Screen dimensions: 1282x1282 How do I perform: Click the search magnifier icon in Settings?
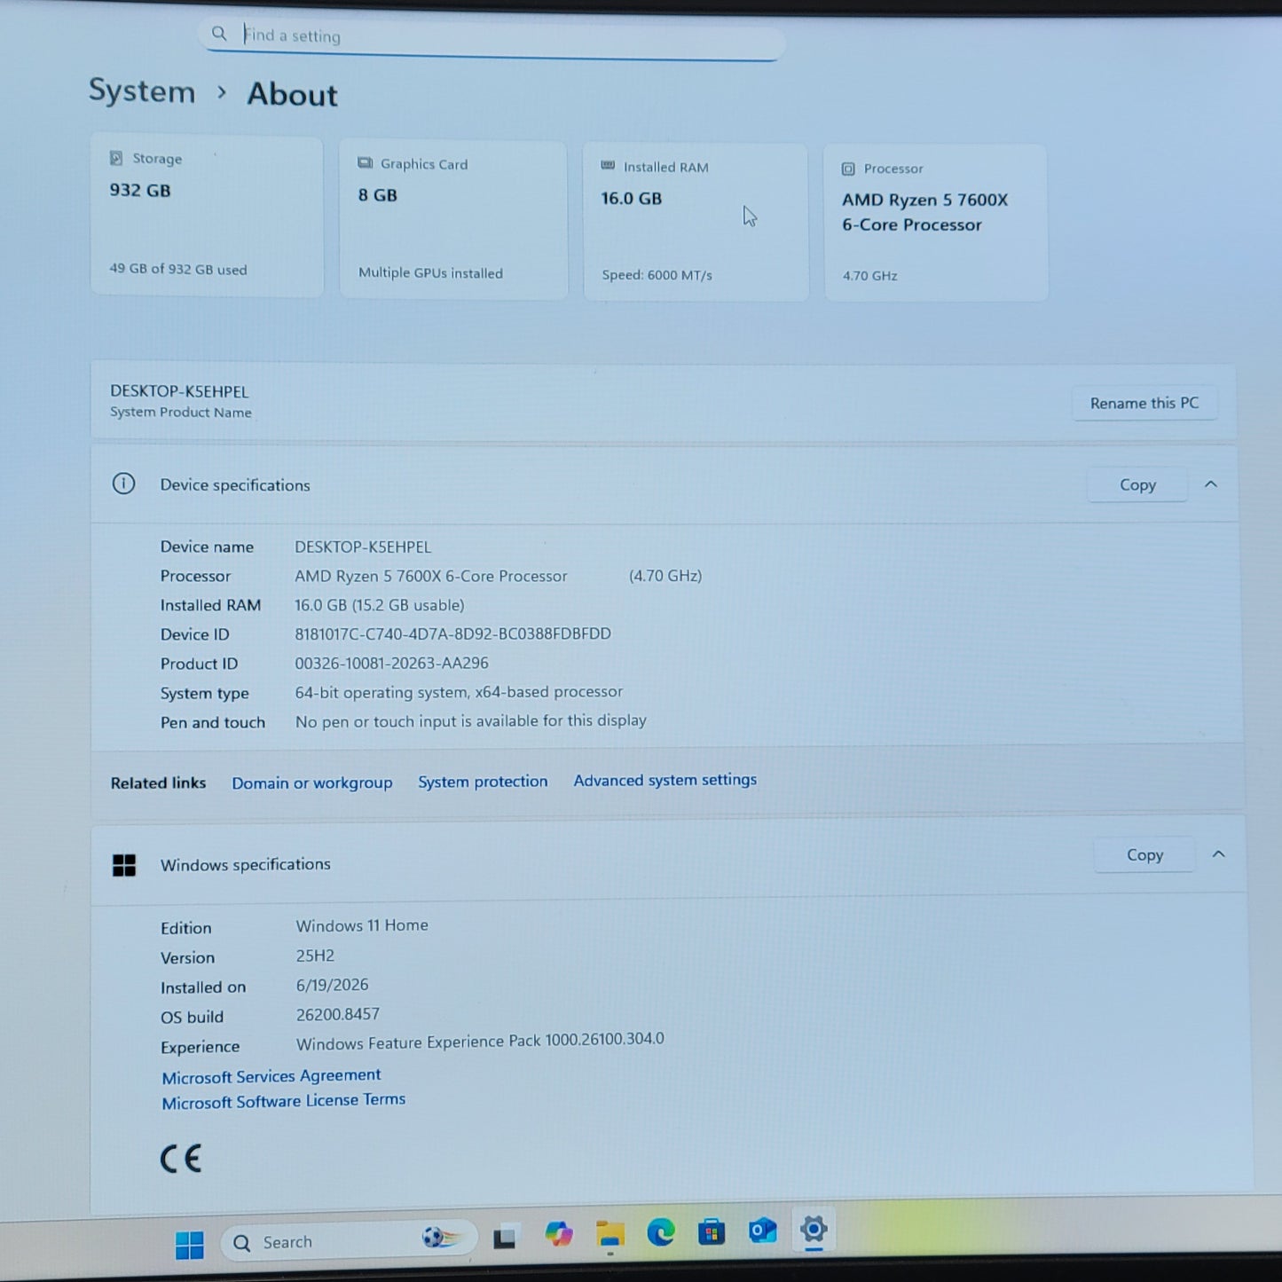(x=219, y=34)
